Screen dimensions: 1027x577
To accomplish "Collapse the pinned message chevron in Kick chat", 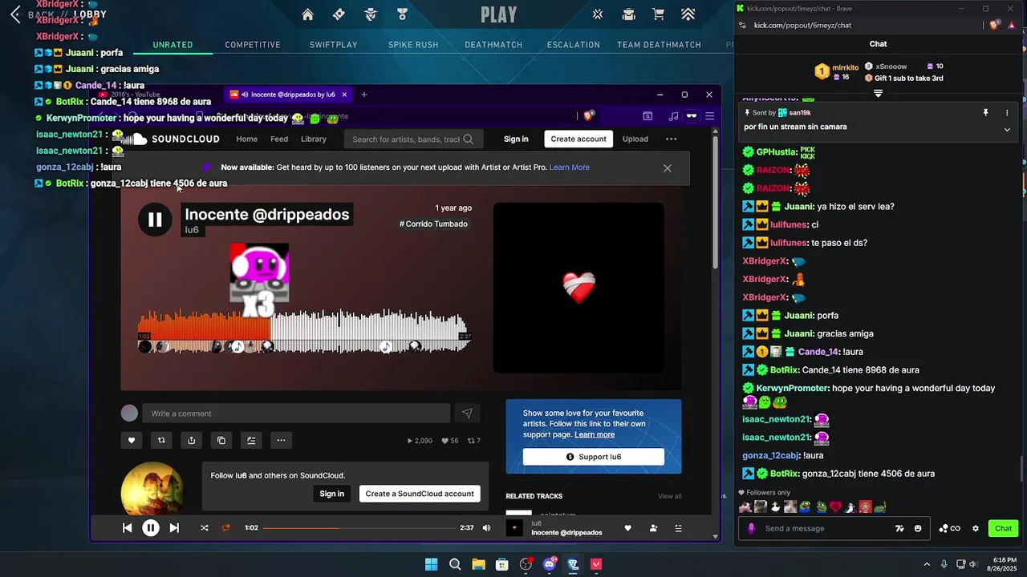I will 1007,129.
